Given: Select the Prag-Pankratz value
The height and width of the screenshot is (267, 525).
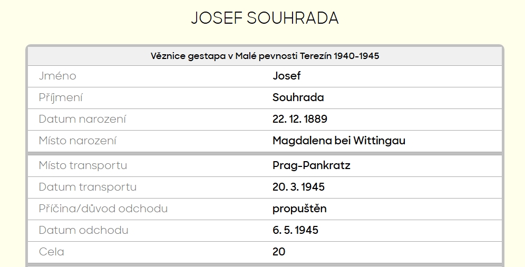Looking at the screenshot, I should [x=311, y=165].
